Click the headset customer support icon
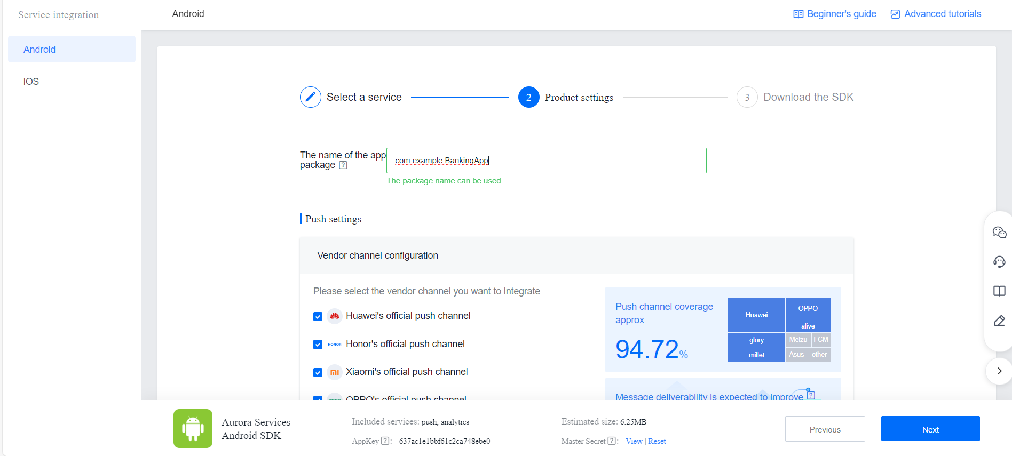Viewport: 1012px width, 456px height. pos(999,262)
